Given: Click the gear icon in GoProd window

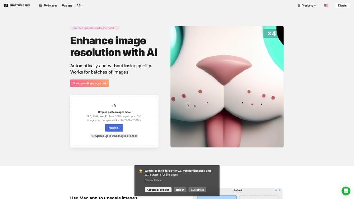Looking at the screenshot, I should point(280,190).
